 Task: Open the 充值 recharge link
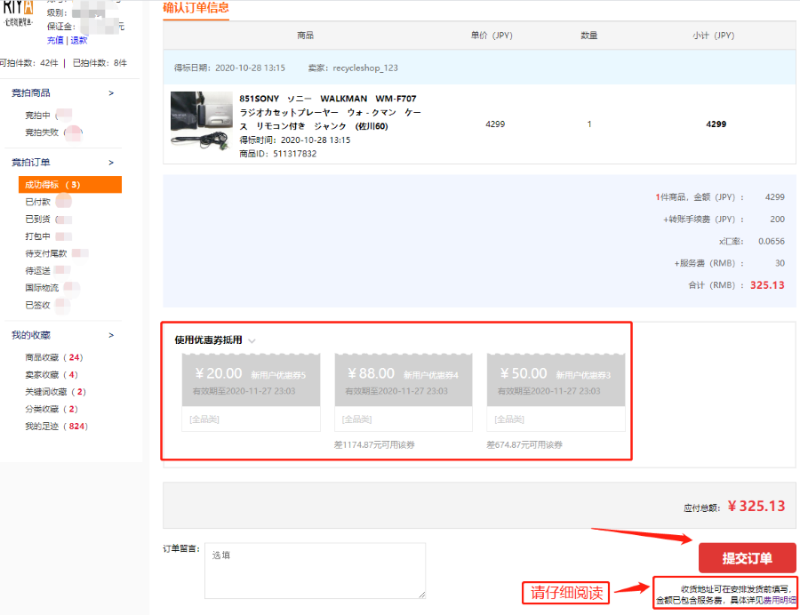coord(55,40)
